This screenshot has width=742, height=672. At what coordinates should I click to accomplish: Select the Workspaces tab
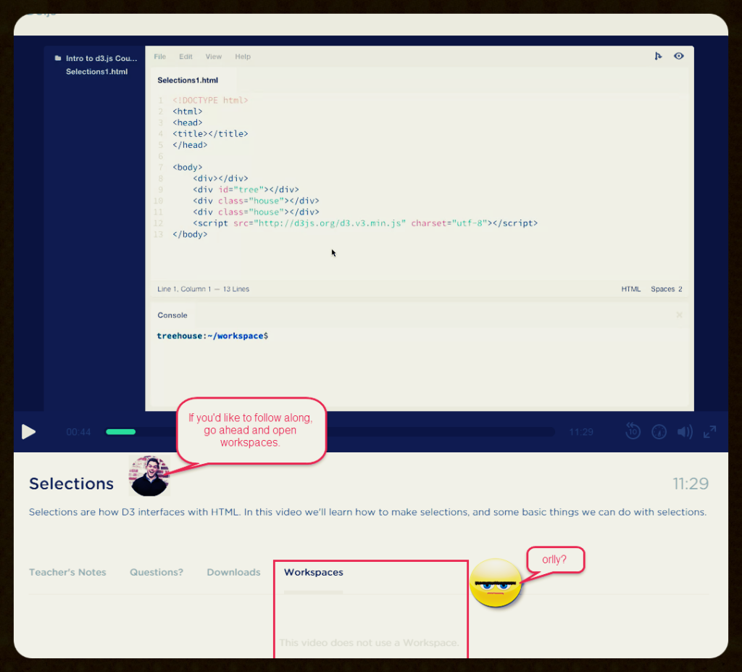click(314, 572)
